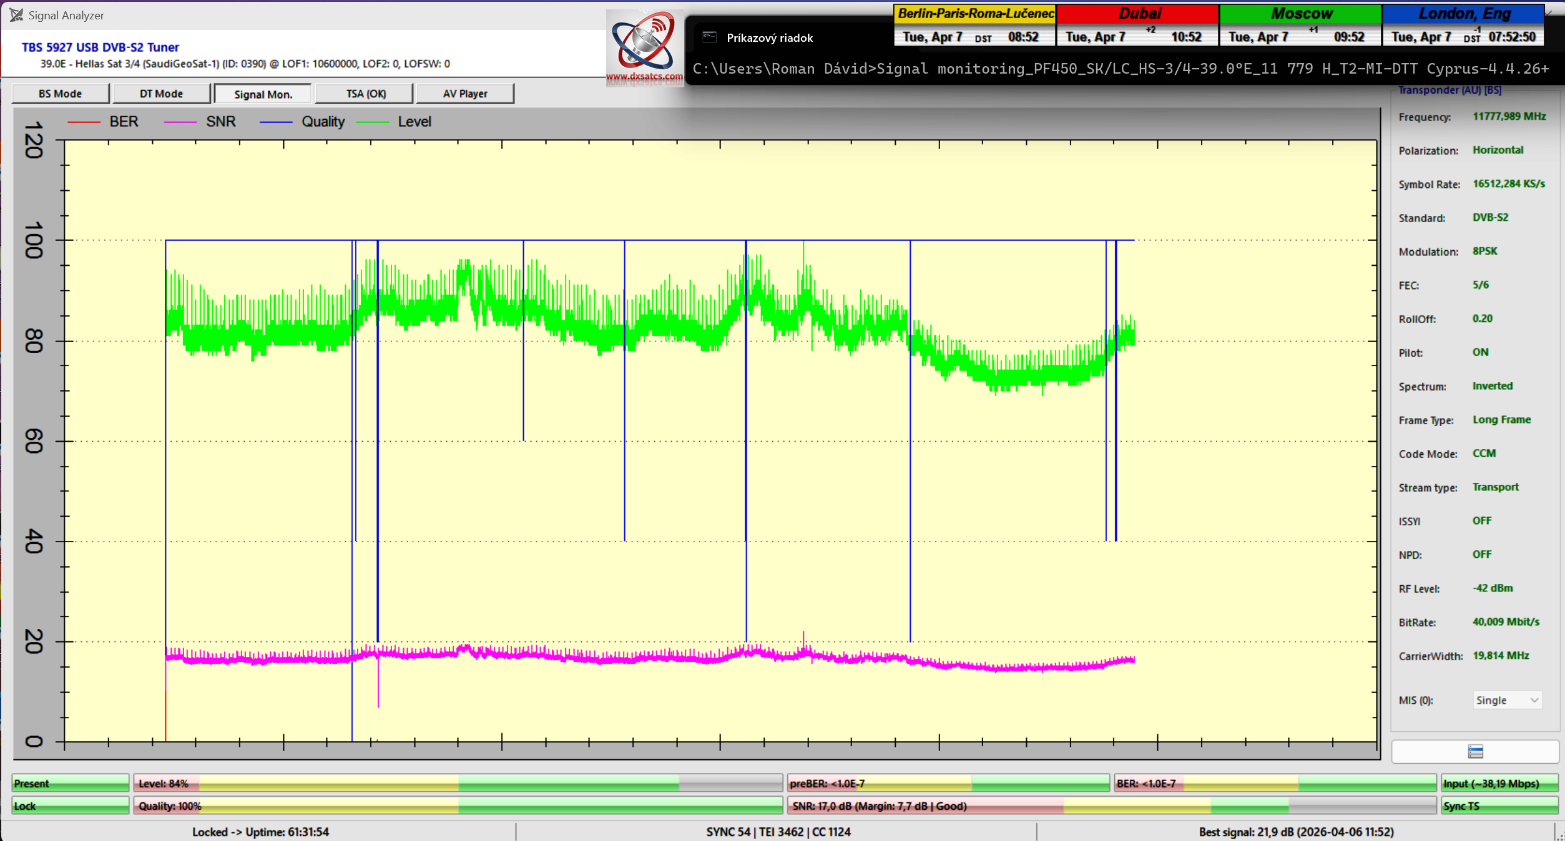Click the Input (~38,19 Mbps) indicator
The height and width of the screenshot is (841, 1565).
[x=1499, y=784]
